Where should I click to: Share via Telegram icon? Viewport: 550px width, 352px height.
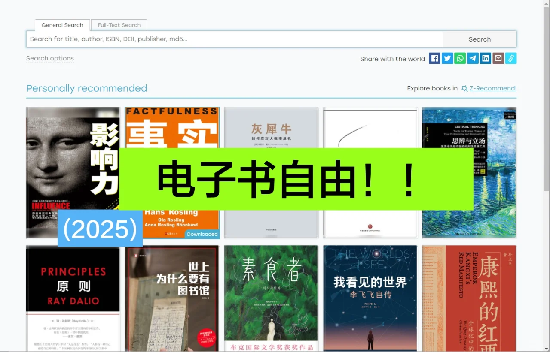(x=473, y=59)
